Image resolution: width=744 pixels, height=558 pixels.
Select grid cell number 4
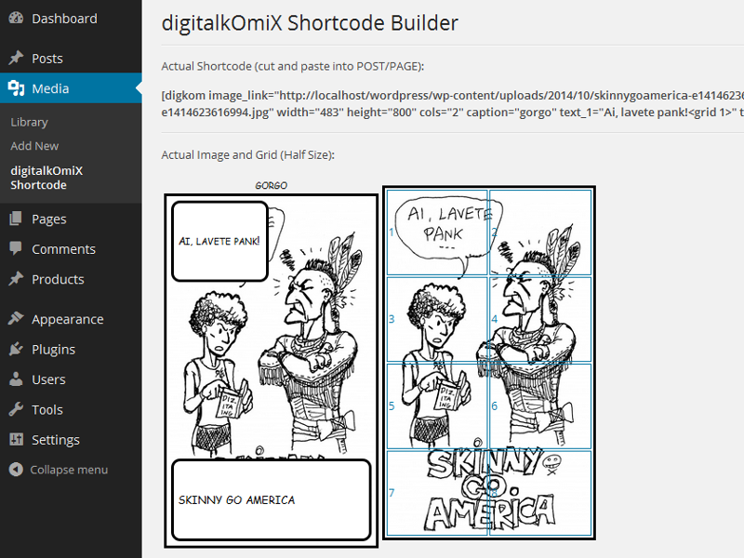(x=540, y=319)
